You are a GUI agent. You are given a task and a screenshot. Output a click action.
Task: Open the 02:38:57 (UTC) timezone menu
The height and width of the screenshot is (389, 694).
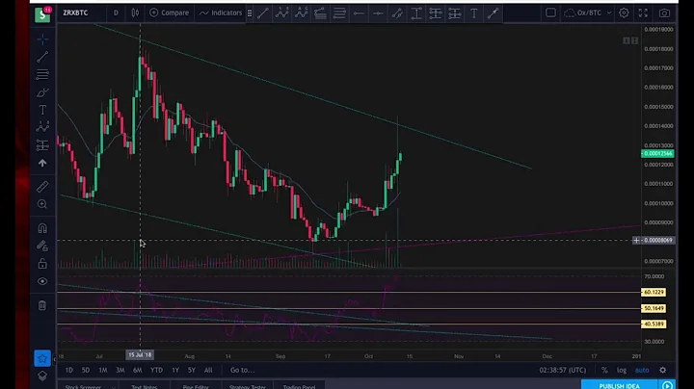pyautogui.click(x=563, y=370)
